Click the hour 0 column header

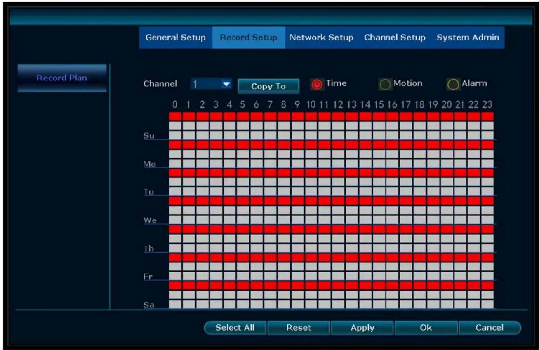point(175,105)
